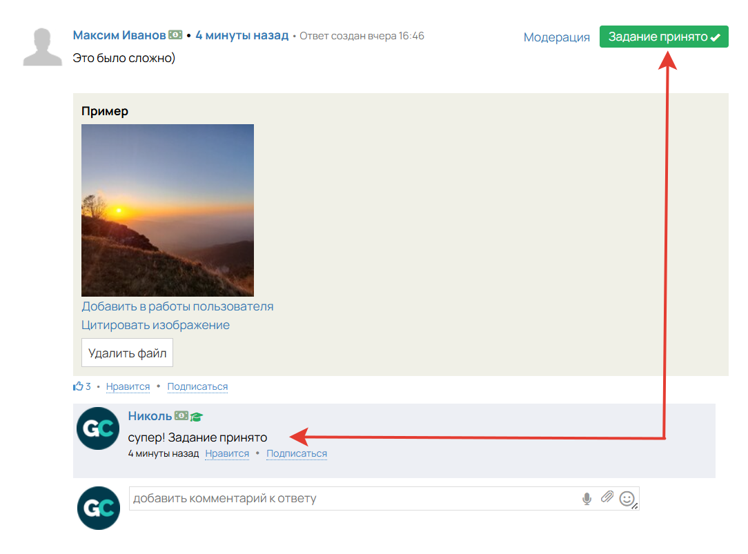Click 'Нравится' under Максим's answer
The width and height of the screenshot is (748, 554).
128,386
